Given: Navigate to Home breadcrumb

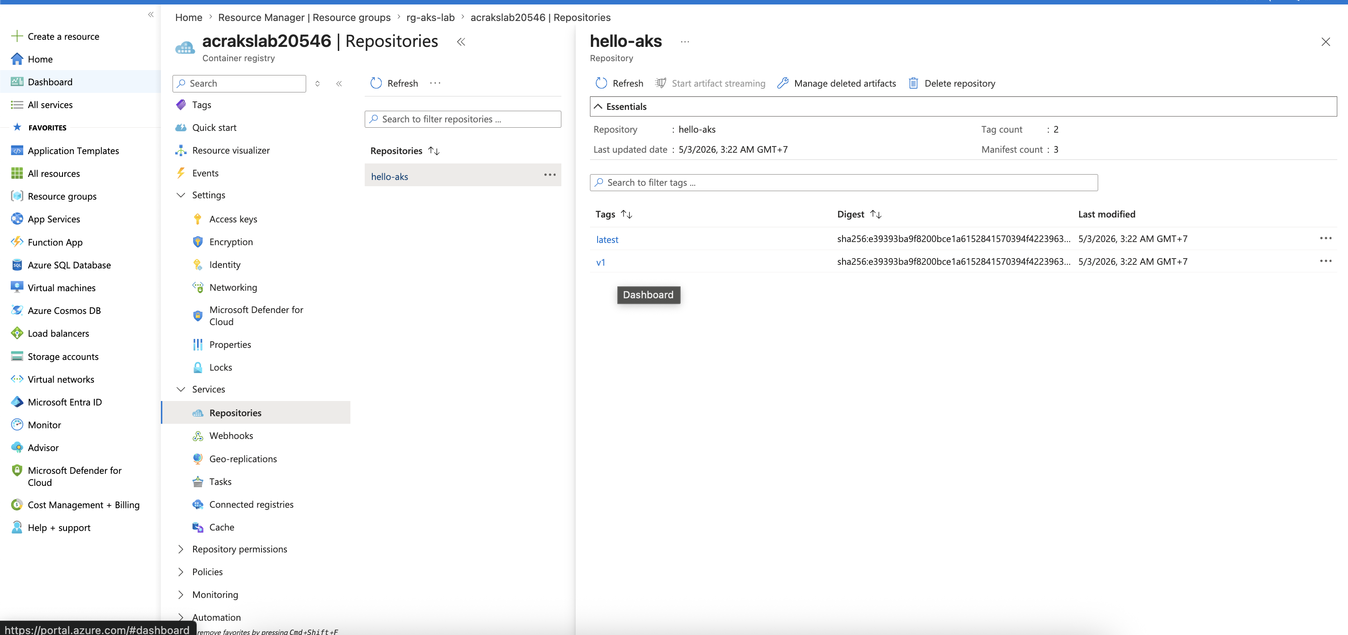Looking at the screenshot, I should coord(188,17).
